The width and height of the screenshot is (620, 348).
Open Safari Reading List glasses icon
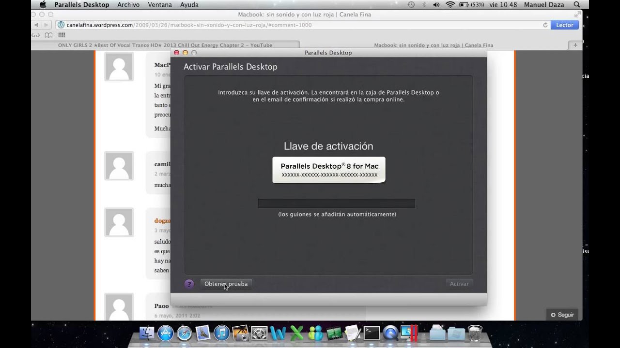tap(36, 35)
